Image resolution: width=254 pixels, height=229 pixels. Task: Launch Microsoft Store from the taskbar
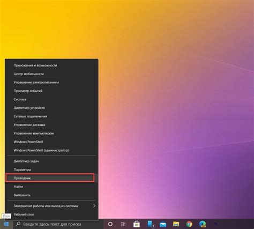pos(137,224)
